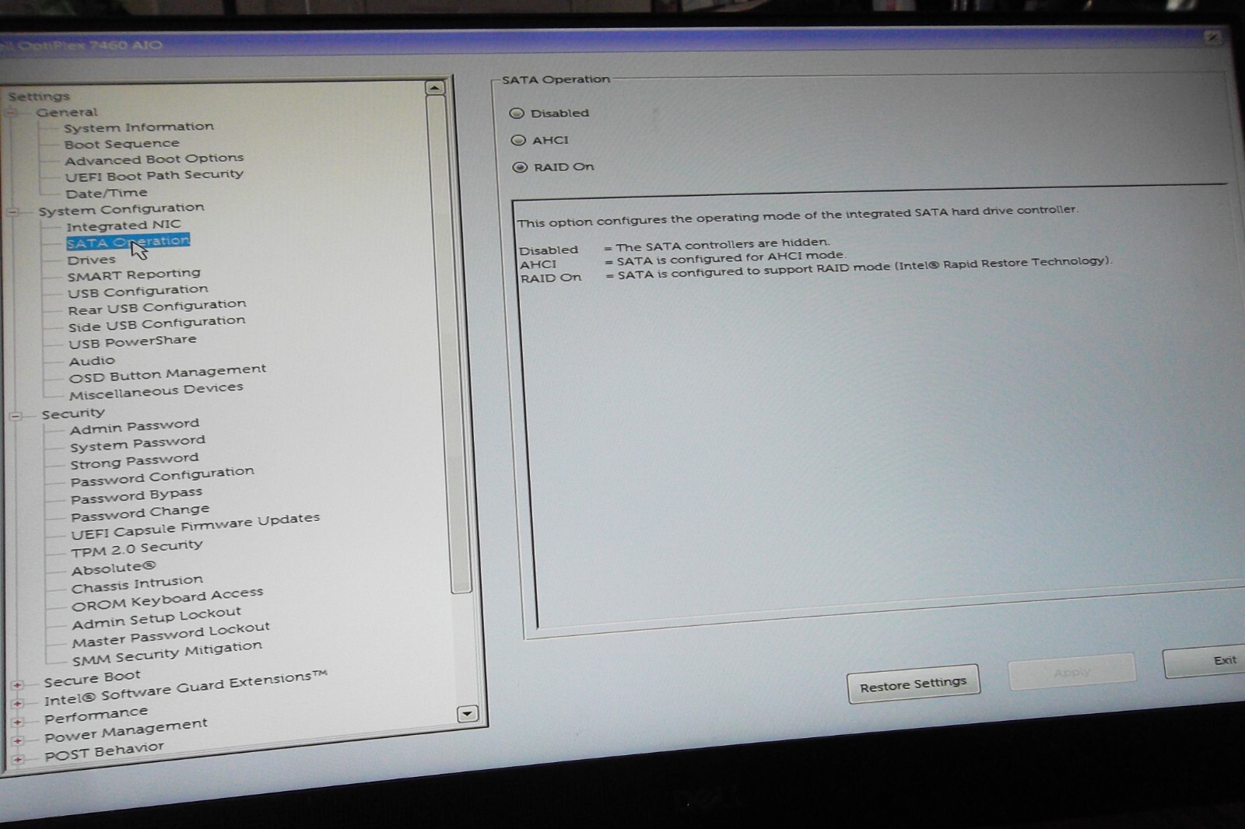Open SMM Security Mitigation
Image resolution: width=1245 pixels, height=829 pixels.
[167, 653]
